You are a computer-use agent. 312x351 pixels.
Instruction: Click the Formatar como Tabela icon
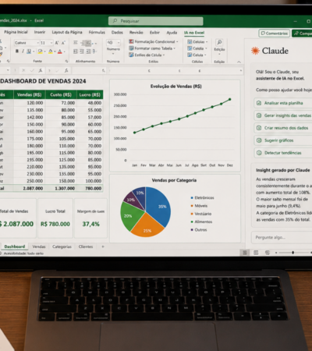point(131,48)
